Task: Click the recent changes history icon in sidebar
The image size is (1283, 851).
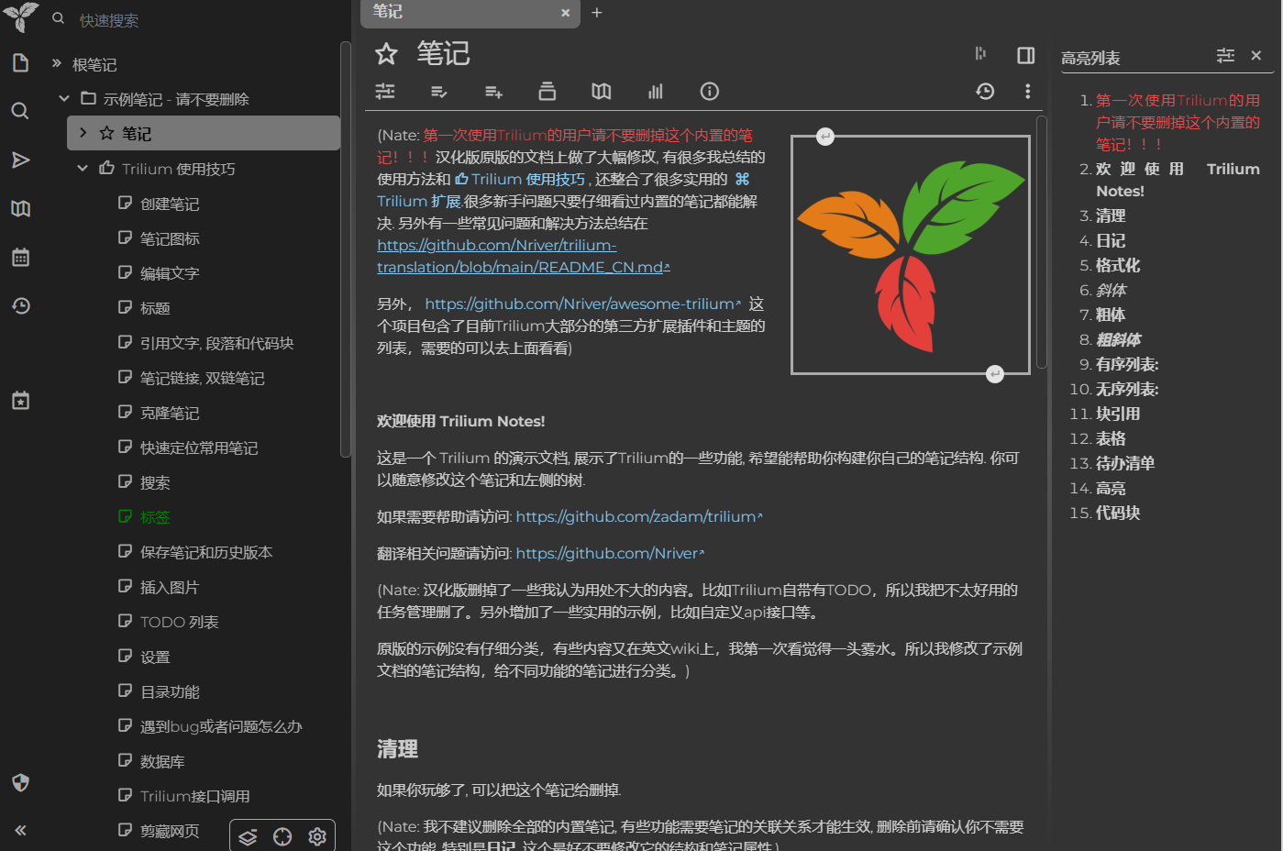Action: (x=20, y=305)
